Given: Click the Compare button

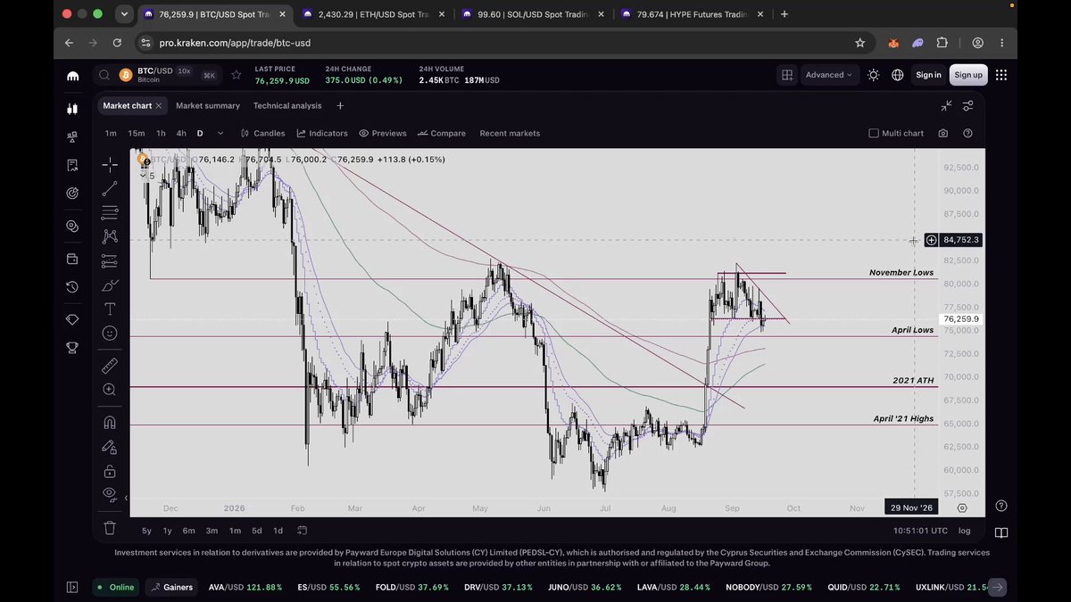Looking at the screenshot, I should (441, 133).
